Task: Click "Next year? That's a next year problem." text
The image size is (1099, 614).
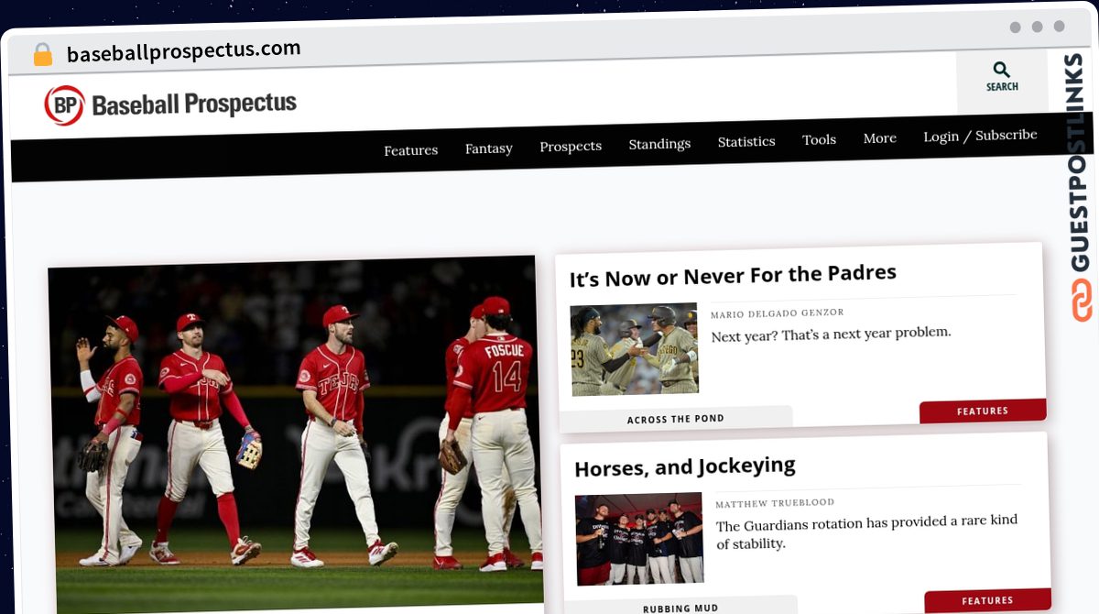Action: [831, 334]
